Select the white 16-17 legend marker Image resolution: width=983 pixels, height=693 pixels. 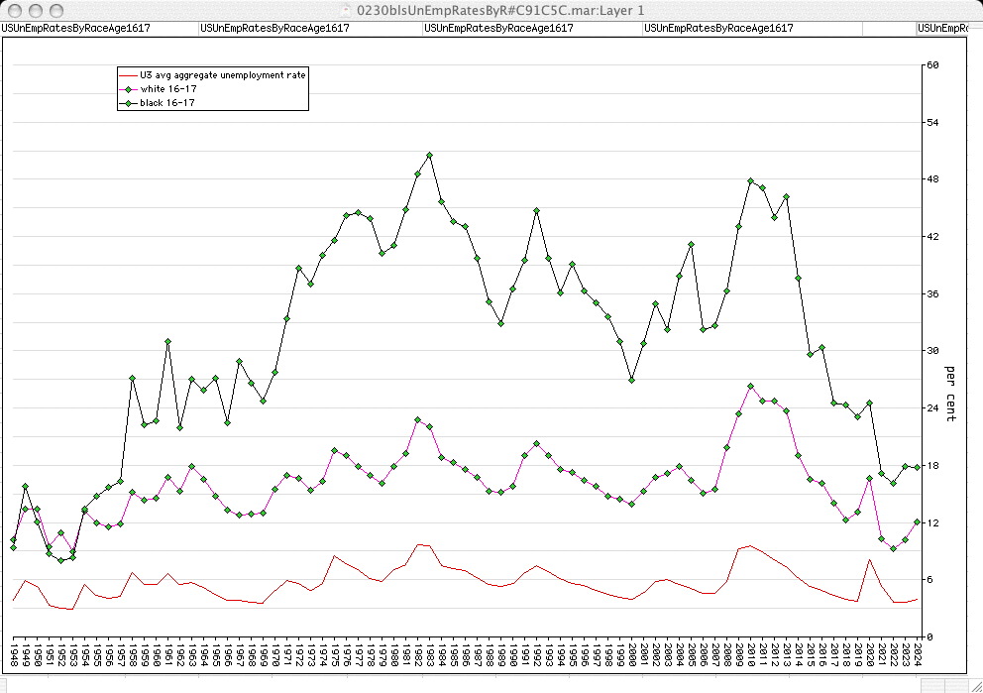[x=128, y=88]
